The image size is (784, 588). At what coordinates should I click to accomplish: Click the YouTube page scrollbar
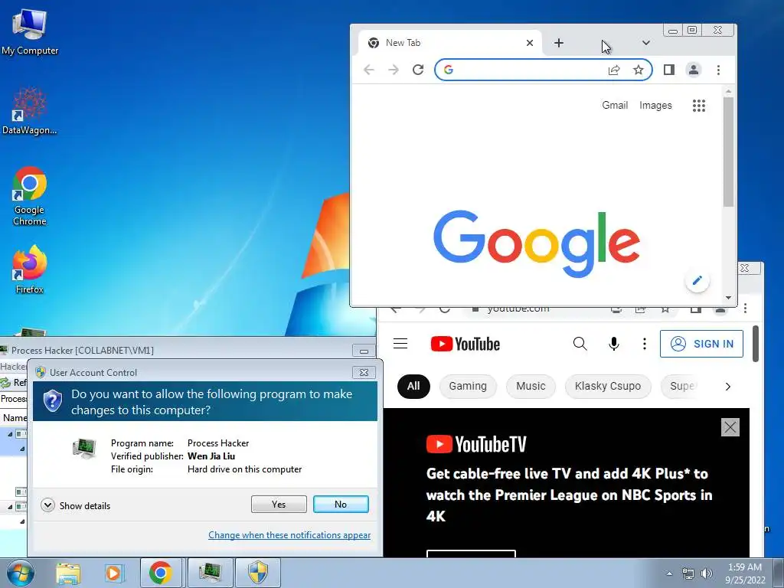756,344
